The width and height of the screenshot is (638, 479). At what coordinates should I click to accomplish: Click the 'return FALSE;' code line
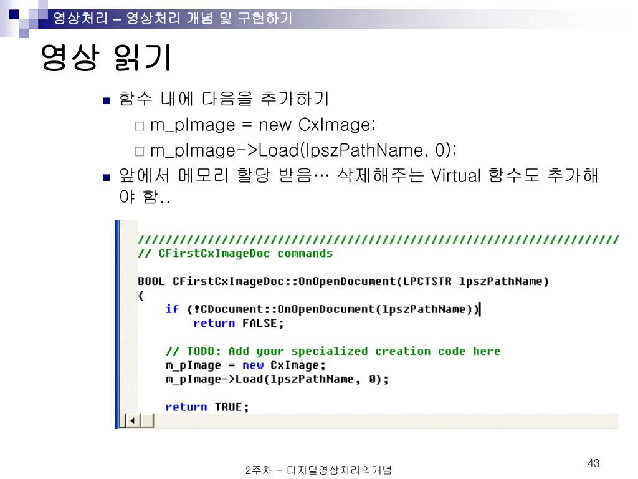[x=238, y=324]
